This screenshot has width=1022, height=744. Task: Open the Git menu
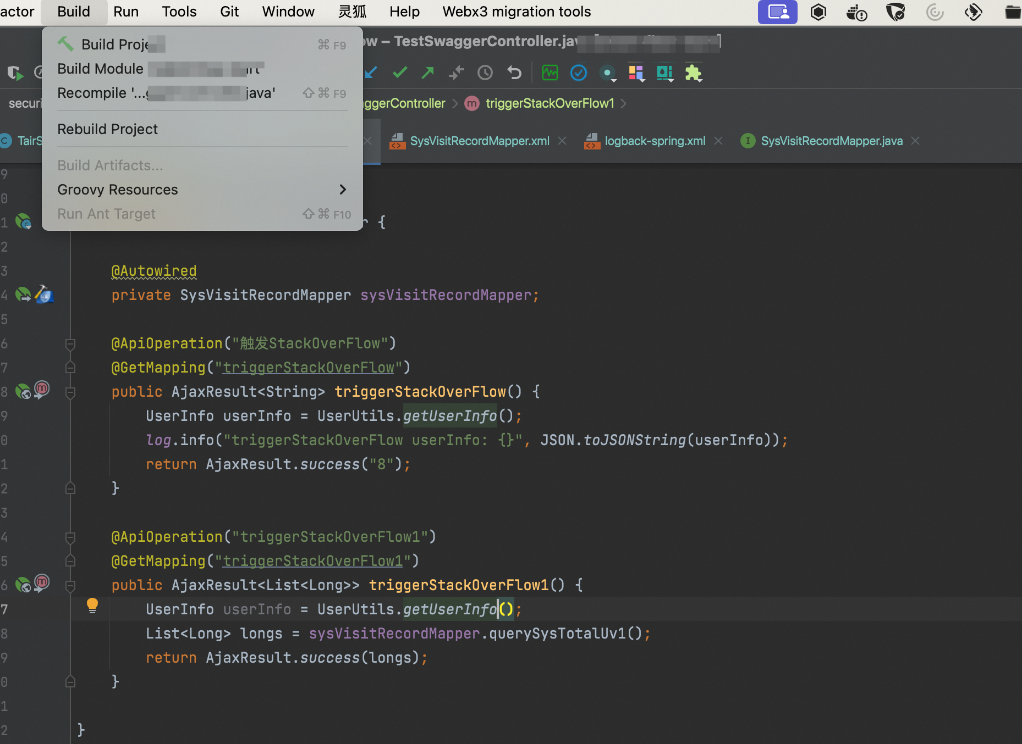click(229, 12)
